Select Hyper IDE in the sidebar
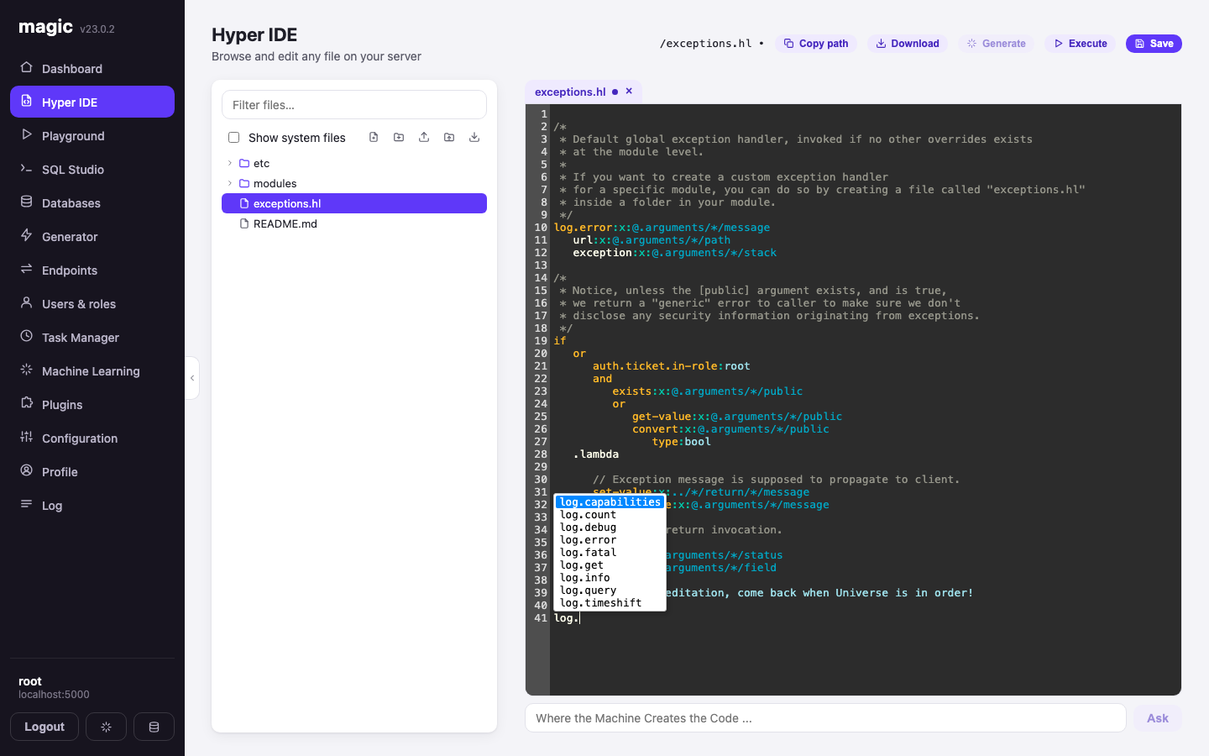Screen dimensions: 1209x756 (x=92, y=102)
